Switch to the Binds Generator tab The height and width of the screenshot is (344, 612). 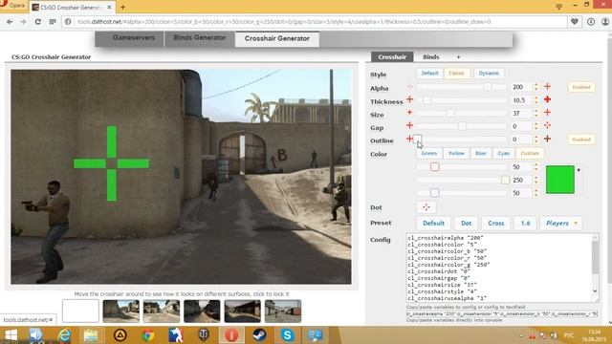(200, 38)
